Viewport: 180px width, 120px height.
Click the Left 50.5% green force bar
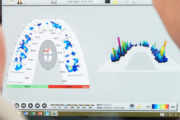(27, 86)
